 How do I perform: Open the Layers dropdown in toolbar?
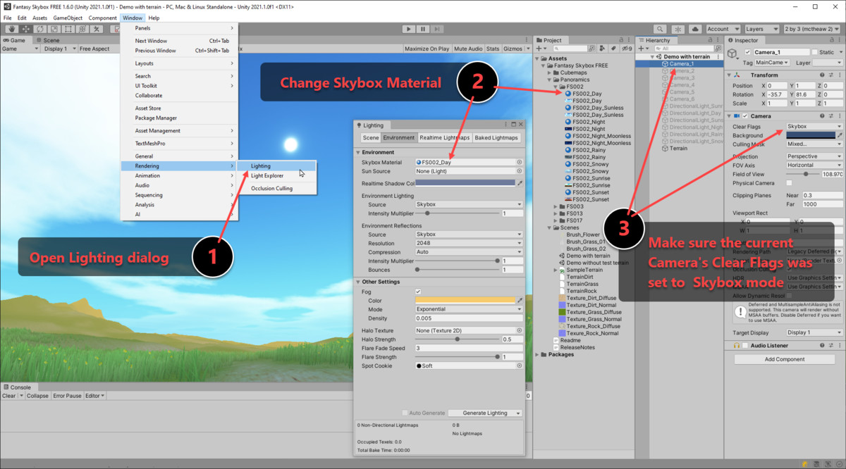click(761, 29)
